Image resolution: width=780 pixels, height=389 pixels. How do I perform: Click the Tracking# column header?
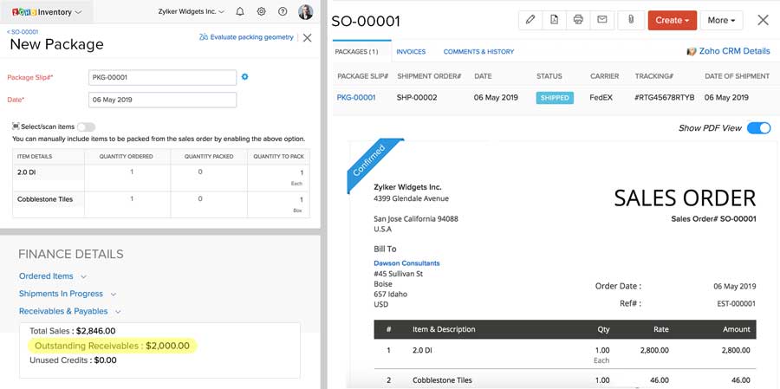[x=654, y=76]
